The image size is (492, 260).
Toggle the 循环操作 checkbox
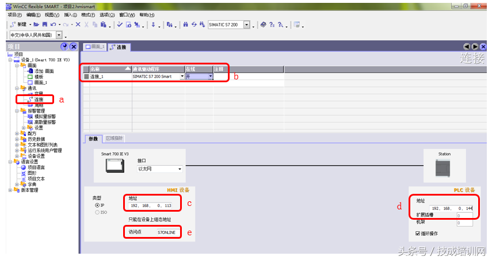[418, 234]
